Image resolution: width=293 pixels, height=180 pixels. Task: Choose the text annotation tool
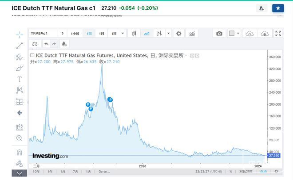pos(20,79)
